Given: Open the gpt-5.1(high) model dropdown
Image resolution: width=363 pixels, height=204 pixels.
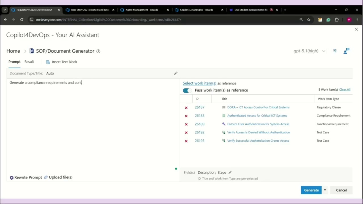Looking at the screenshot, I should (x=309, y=51).
